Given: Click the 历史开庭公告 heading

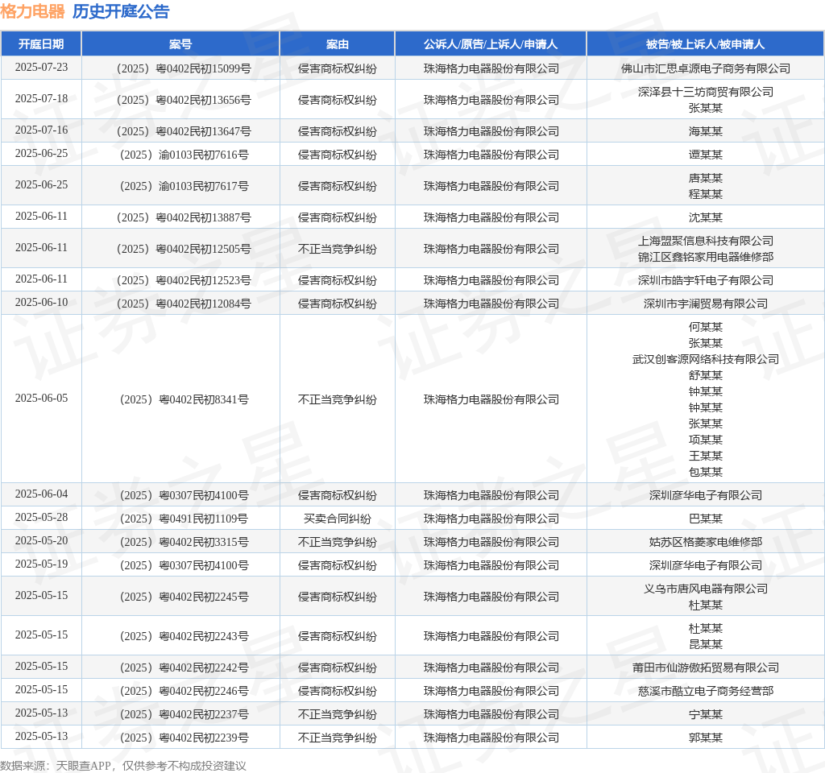Looking at the screenshot, I should click(x=121, y=11).
